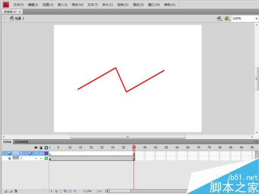Toggle lock all layers padlock icon

(41, 147)
